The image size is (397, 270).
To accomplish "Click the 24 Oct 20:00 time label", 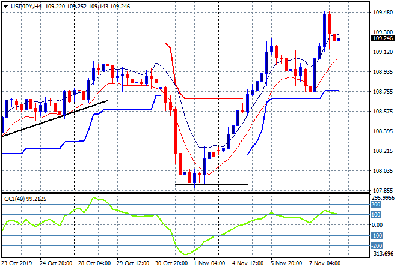I will [56, 263].
